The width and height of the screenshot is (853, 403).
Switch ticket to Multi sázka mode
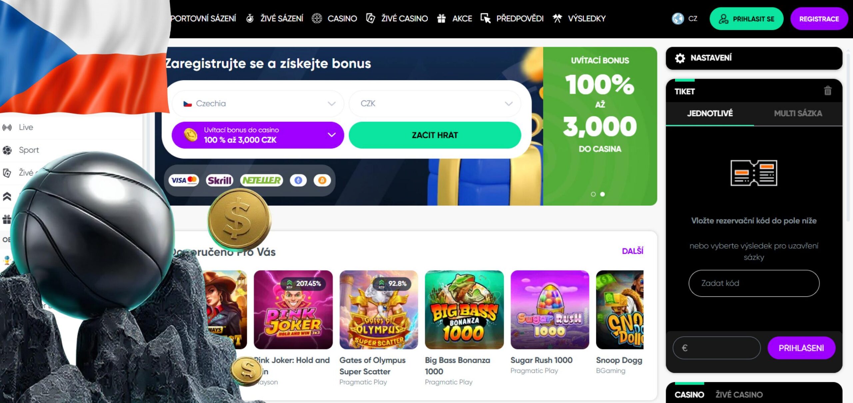[798, 114]
